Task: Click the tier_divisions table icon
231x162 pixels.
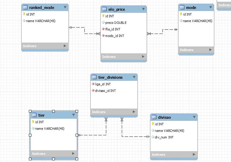Action: point(94,77)
